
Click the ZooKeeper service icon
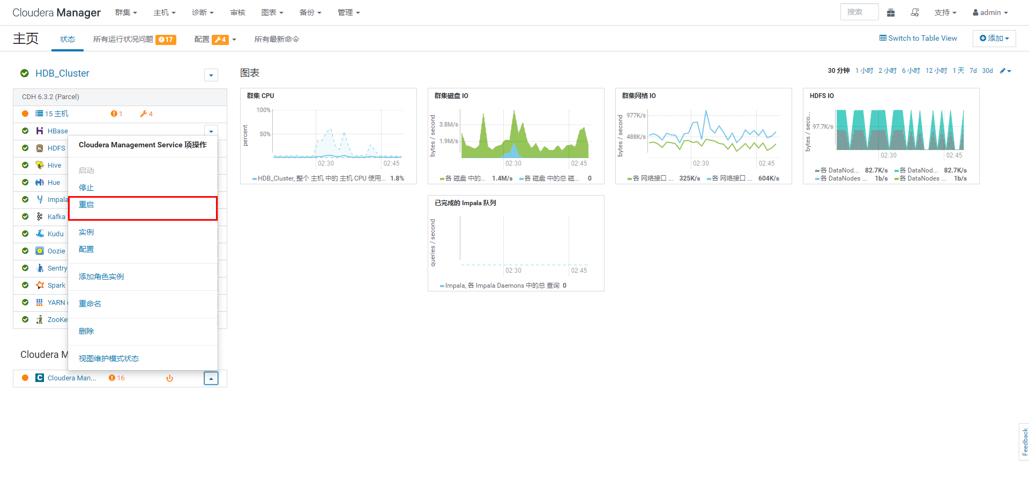pyautogui.click(x=40, y=319)
